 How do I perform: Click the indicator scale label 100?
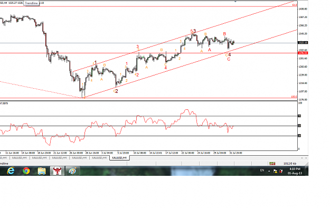300,103
